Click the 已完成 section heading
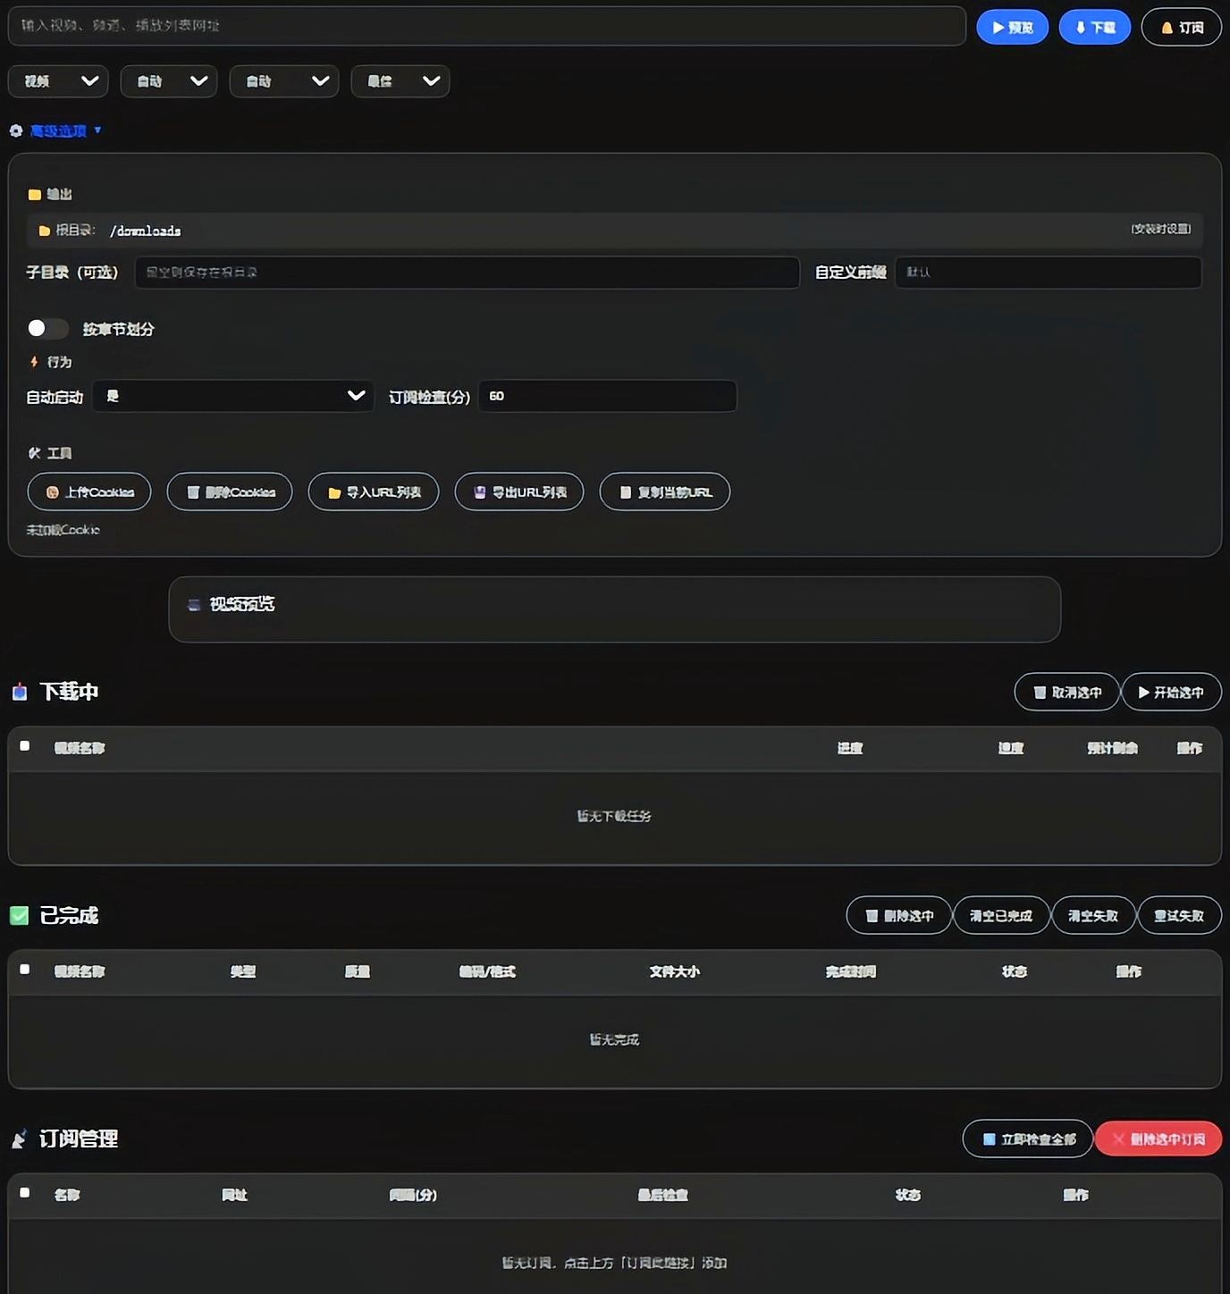 [69, 915]
